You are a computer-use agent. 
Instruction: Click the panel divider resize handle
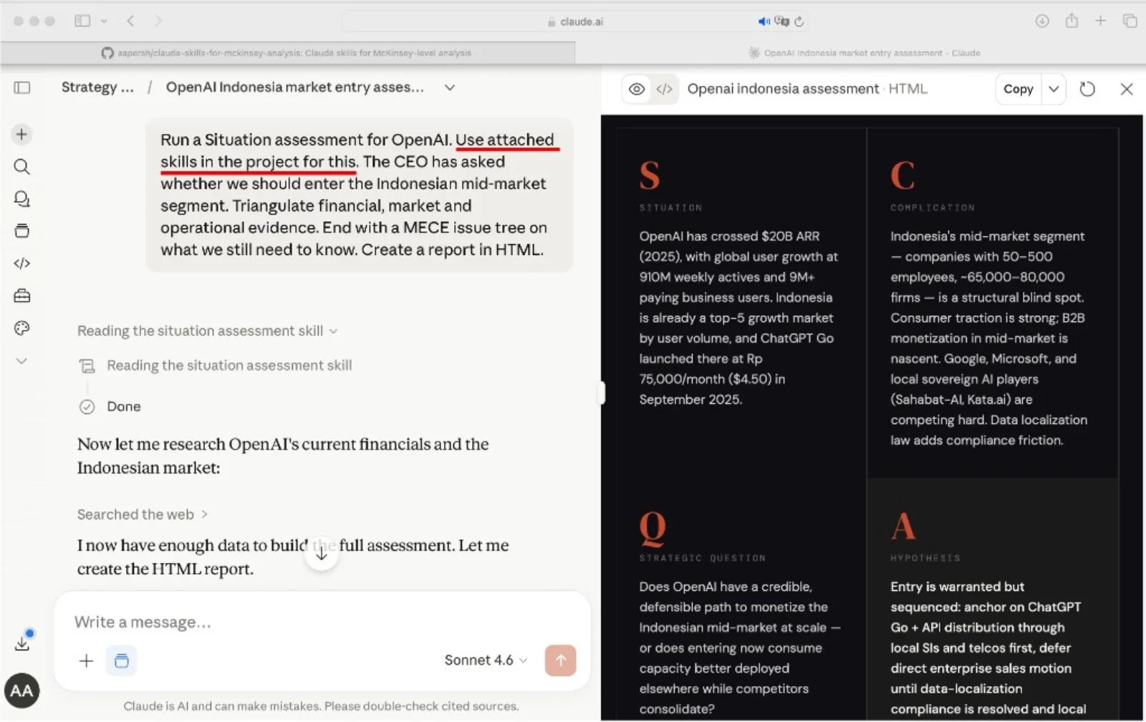602,393
